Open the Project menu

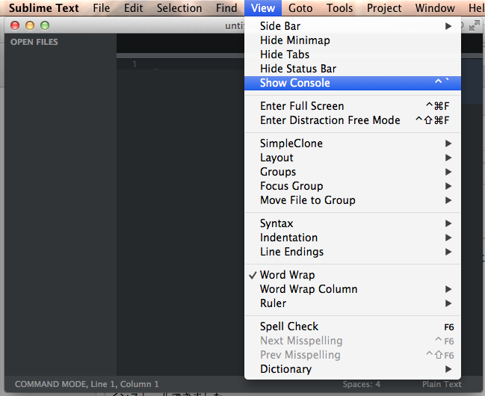[x=384, y=8]
